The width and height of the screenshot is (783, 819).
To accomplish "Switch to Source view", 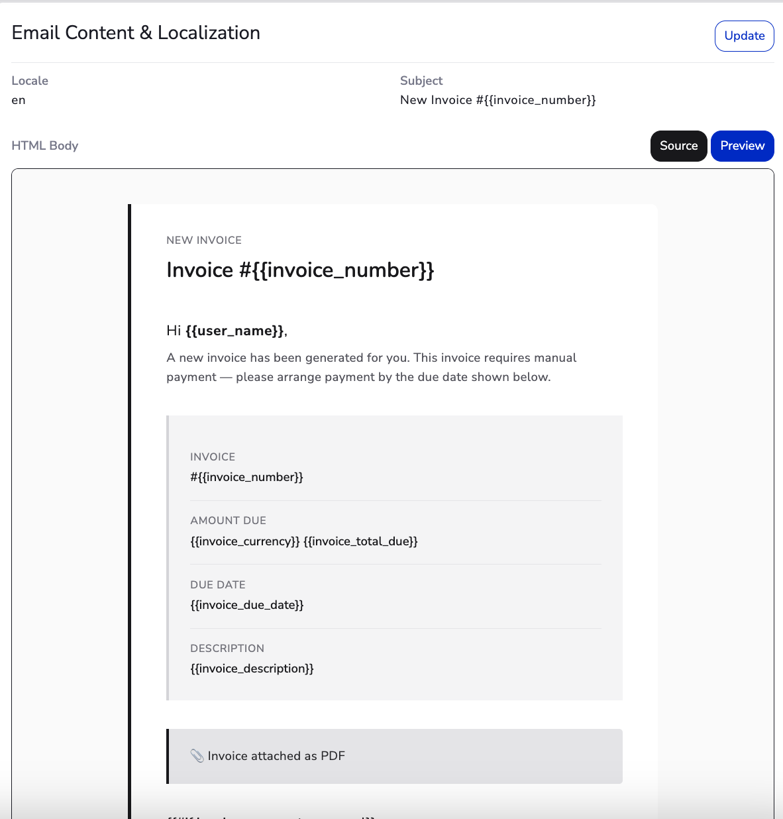I will [x=678, y=146].
